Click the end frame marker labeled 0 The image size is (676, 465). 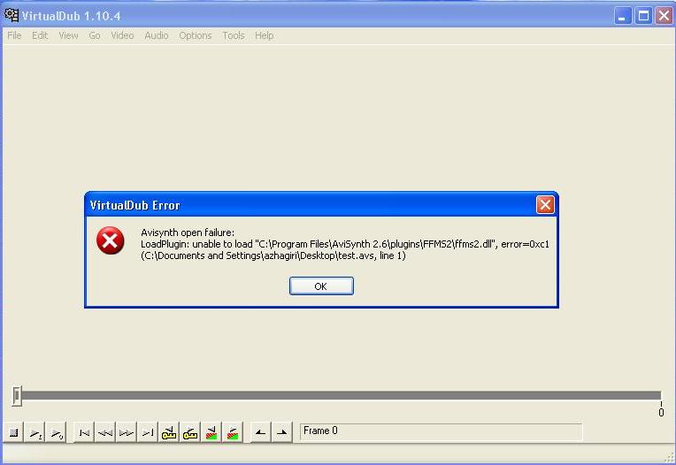click(661, 412)
